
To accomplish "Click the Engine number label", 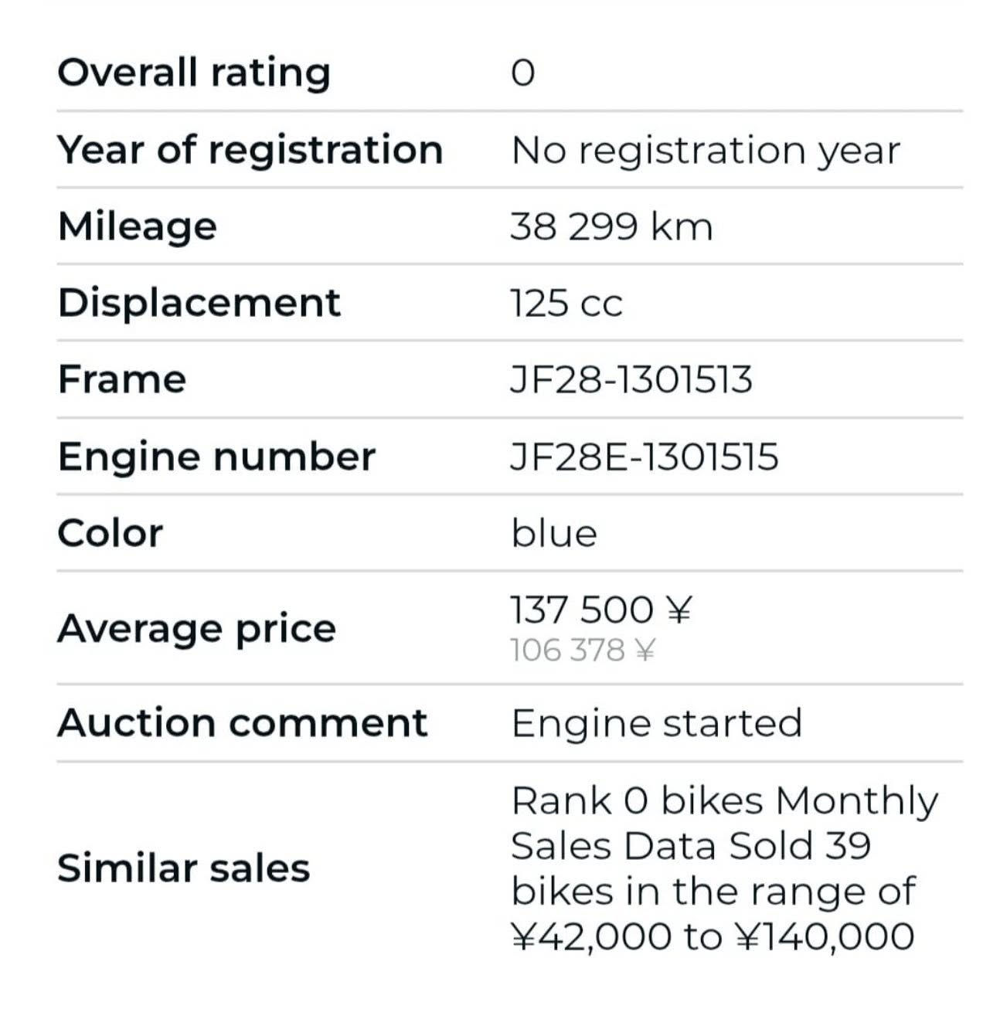I will point(216,456).
